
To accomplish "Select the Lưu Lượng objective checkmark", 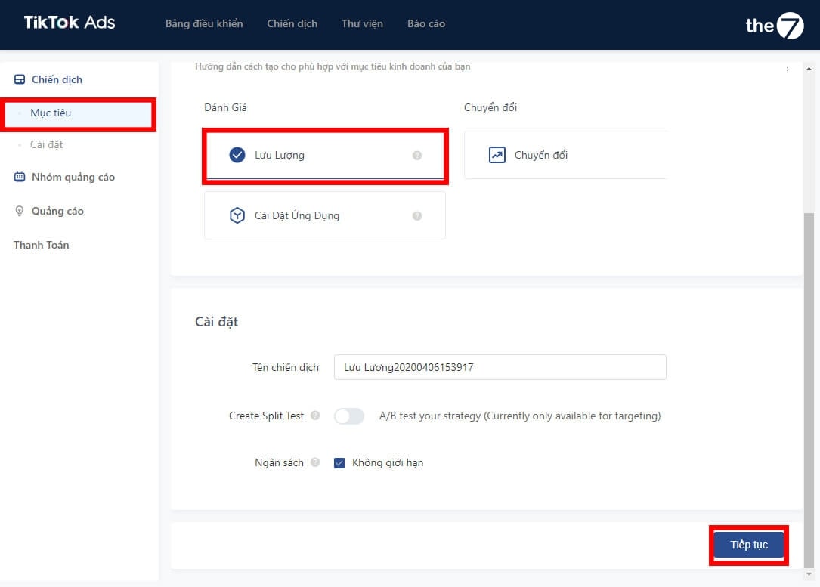I will 237,155.
